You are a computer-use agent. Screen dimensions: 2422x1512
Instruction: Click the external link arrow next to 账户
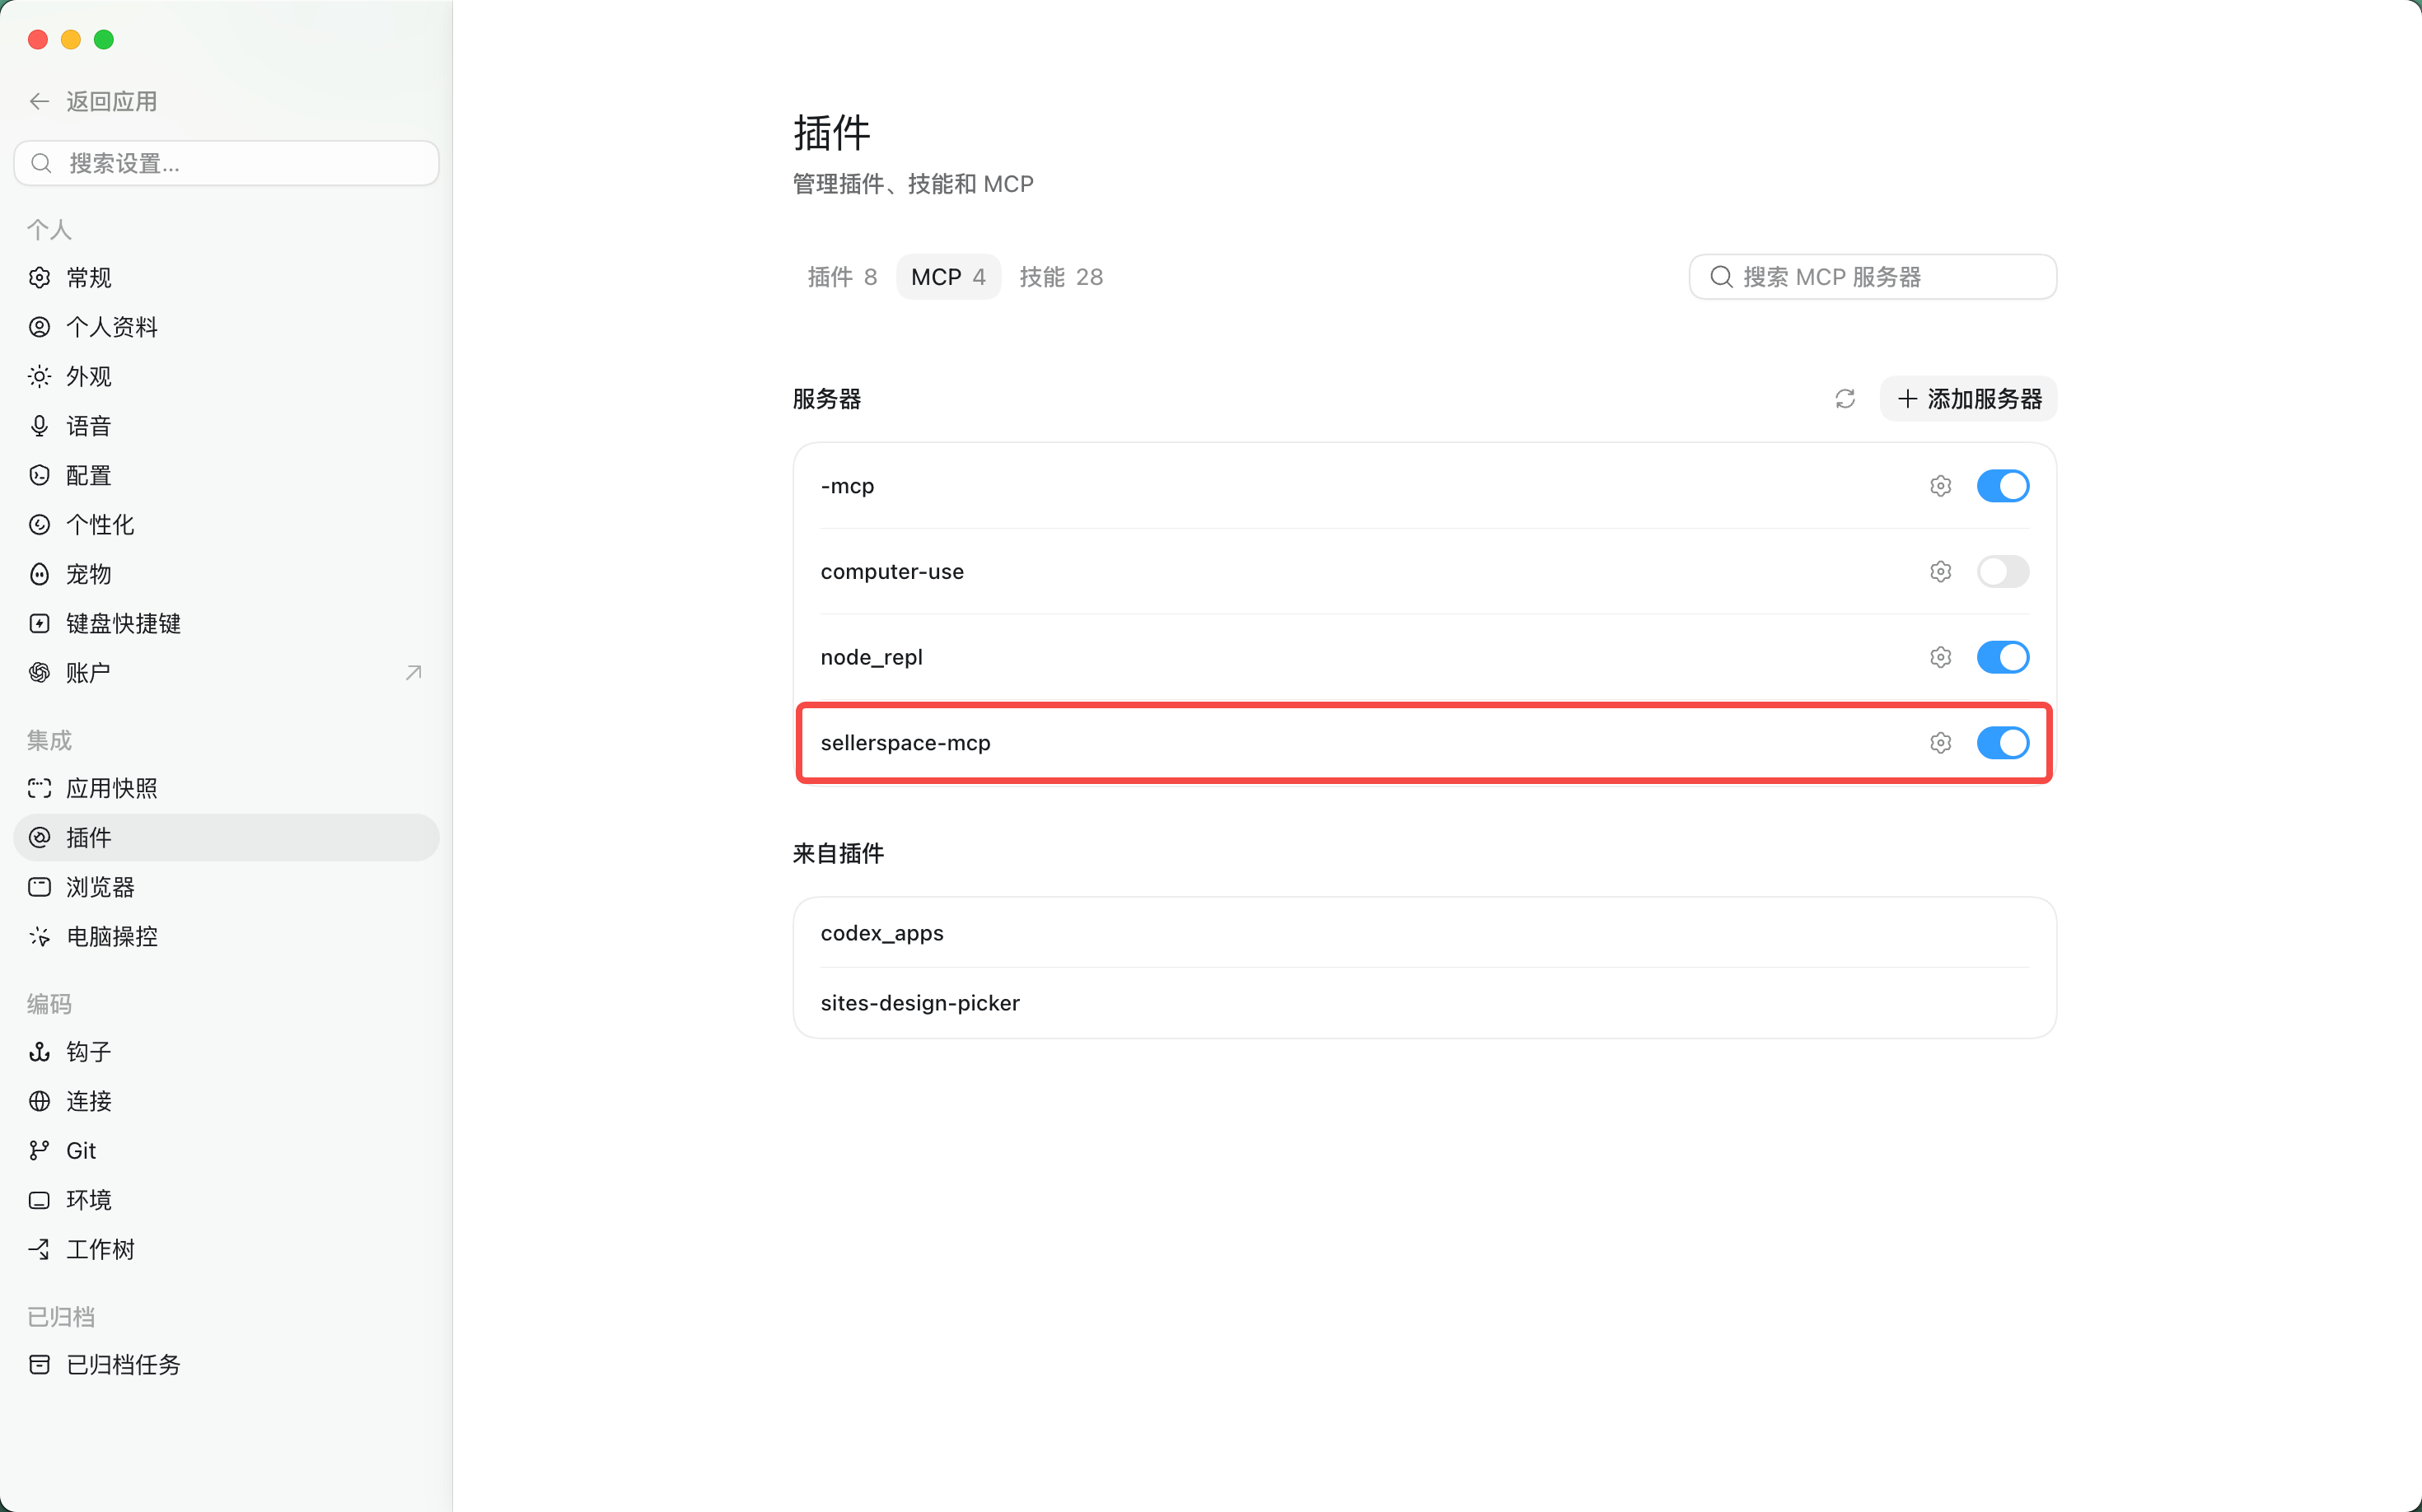(x=414, y=673)
